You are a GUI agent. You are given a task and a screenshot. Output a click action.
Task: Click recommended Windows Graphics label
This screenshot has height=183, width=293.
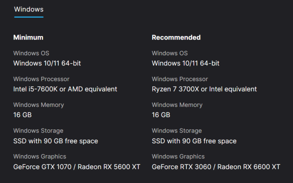click(x=178, y=156)
